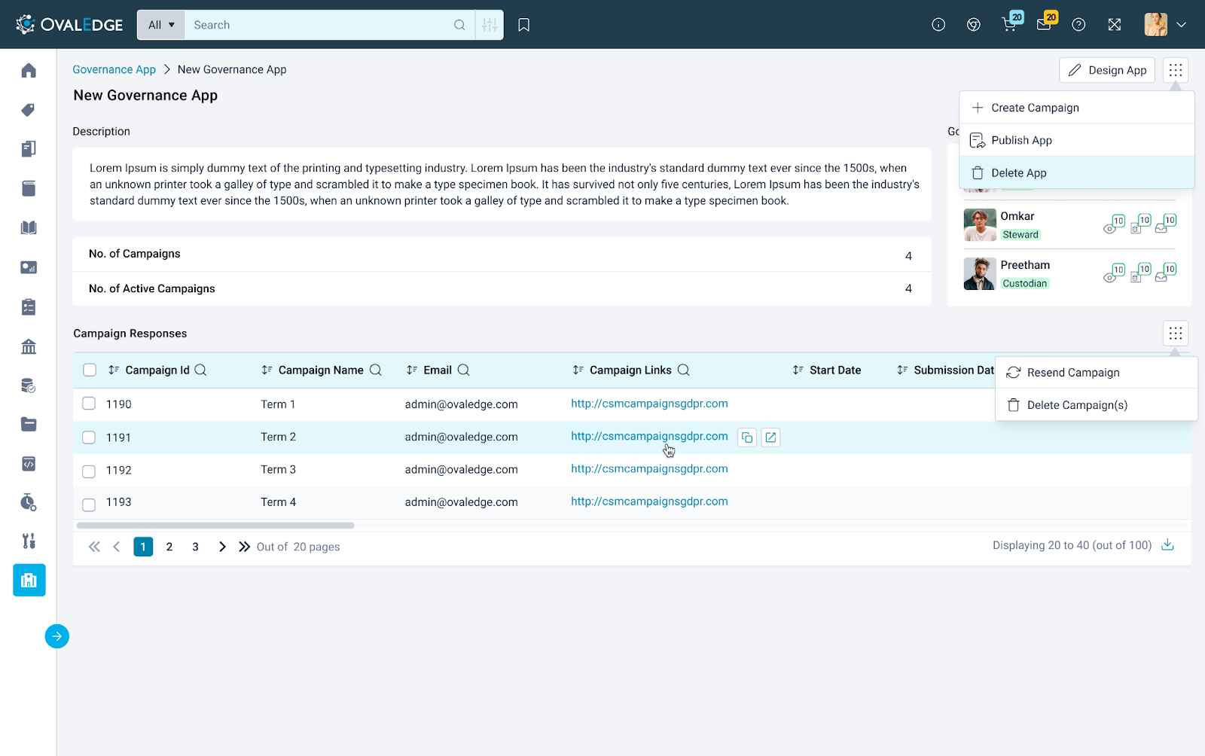Click the OvalEdge logo
The image size is (1205, 756).
point(69,25)
